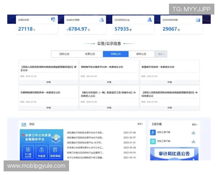Click the 公告/公示信息 section heading
This screenshot has height=175, width=218.
(109, 43)
